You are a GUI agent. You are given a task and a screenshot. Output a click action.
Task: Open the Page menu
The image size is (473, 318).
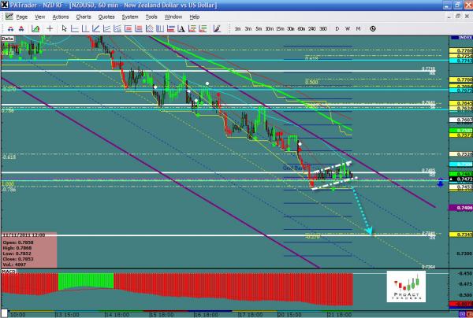click(21, 17)
